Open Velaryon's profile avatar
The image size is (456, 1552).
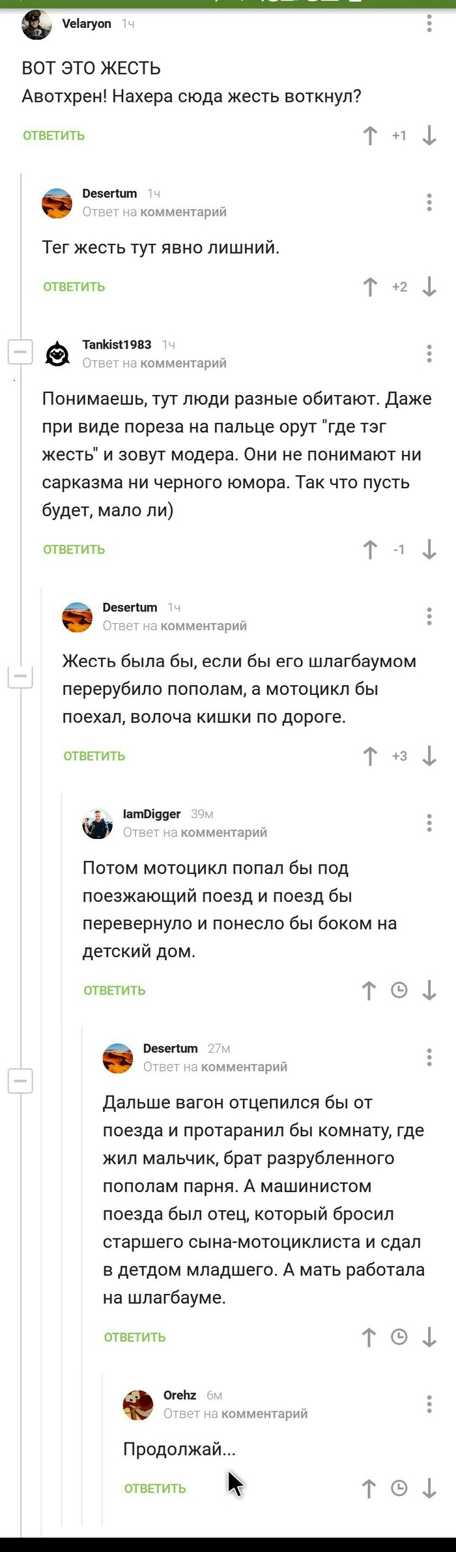pos(37,25)
